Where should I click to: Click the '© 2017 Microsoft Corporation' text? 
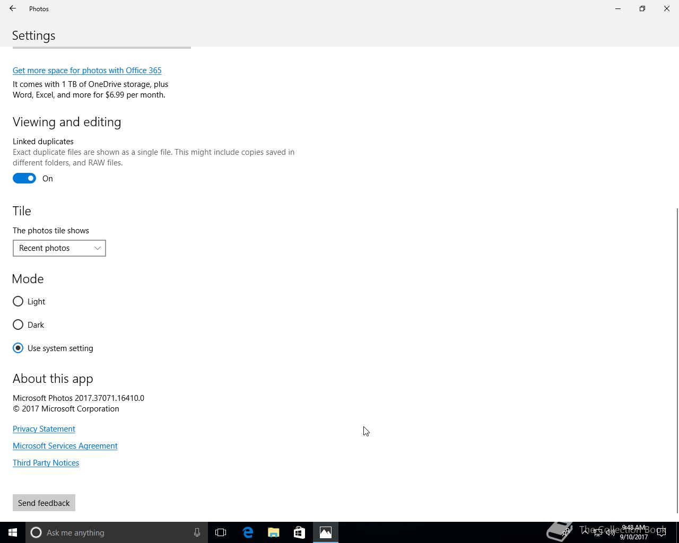66,409
